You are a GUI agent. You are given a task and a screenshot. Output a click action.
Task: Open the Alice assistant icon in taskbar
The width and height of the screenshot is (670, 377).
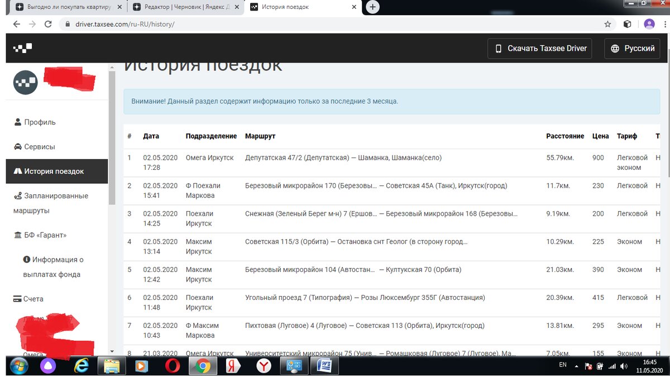point(49,366)
